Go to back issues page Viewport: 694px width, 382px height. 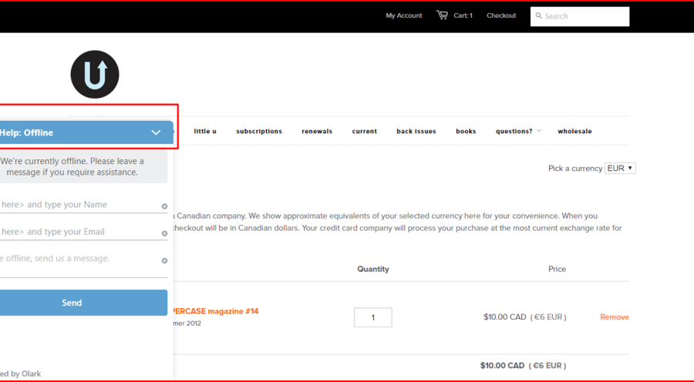click(416, 132)
